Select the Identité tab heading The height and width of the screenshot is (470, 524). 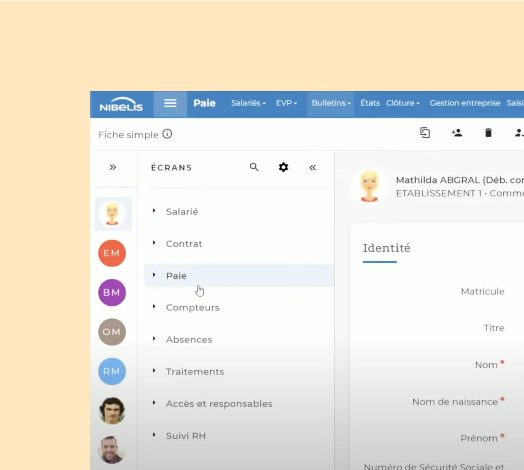pos(386,248)
